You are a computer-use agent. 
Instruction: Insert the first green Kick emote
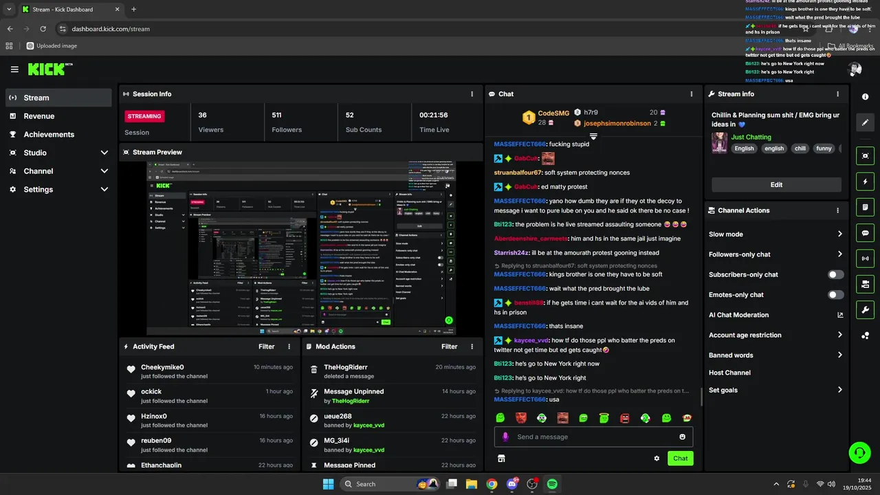click(x=500, y=418)
